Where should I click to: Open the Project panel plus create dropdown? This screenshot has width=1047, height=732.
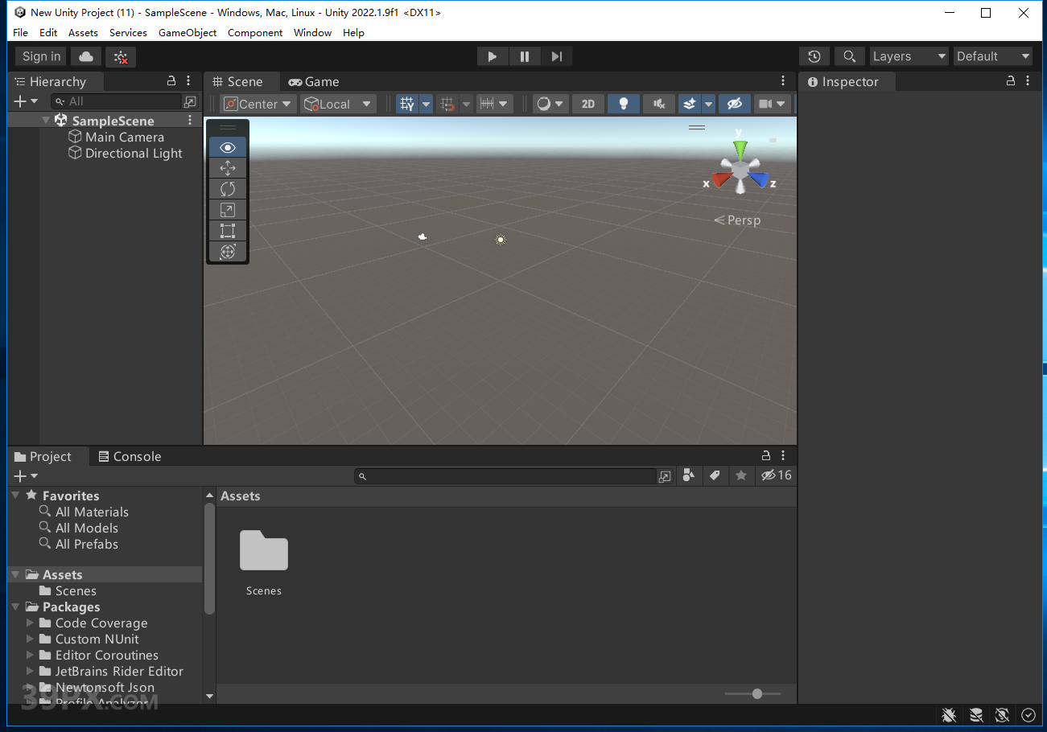(26, 476)
